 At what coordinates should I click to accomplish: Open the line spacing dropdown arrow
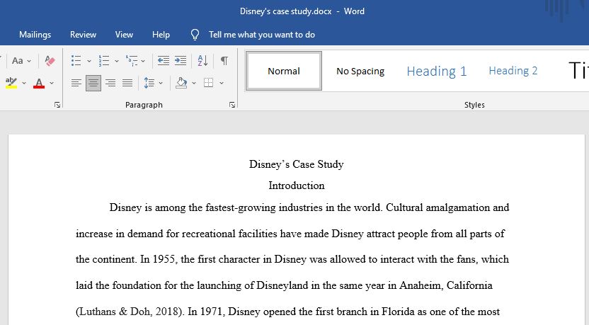161,83
